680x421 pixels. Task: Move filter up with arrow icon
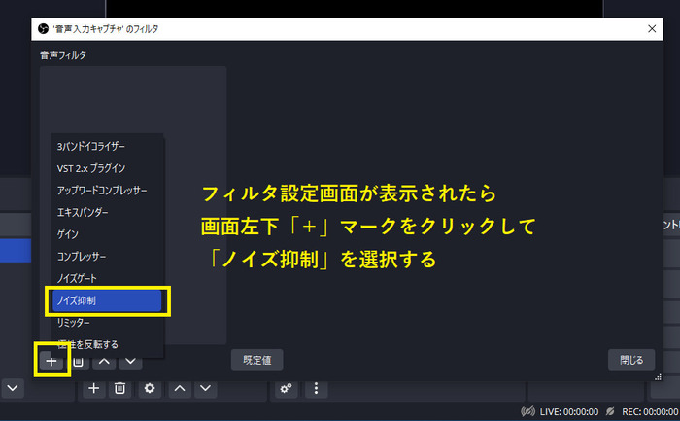(105, 361)
